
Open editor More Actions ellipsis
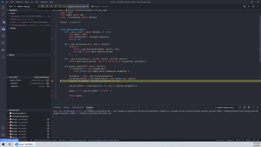[x=258, y=7]
